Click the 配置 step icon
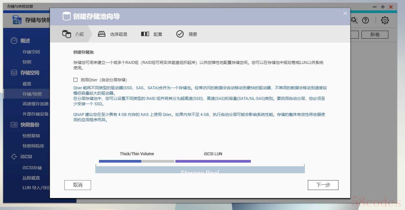 coord(145,34)
